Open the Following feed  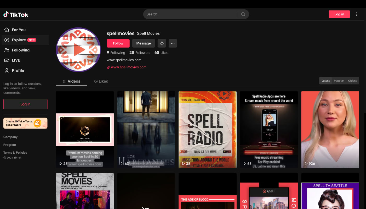(25, 50)
